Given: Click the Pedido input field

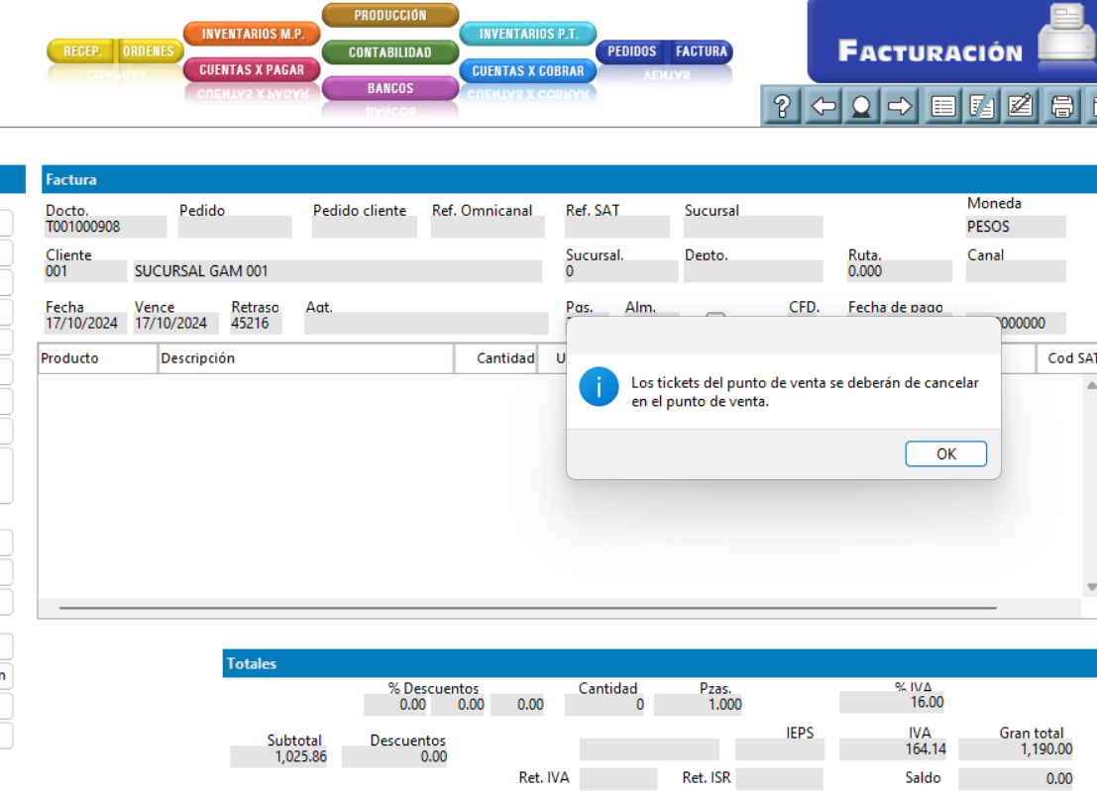Looking at the screenshot, I should (235, 227).
